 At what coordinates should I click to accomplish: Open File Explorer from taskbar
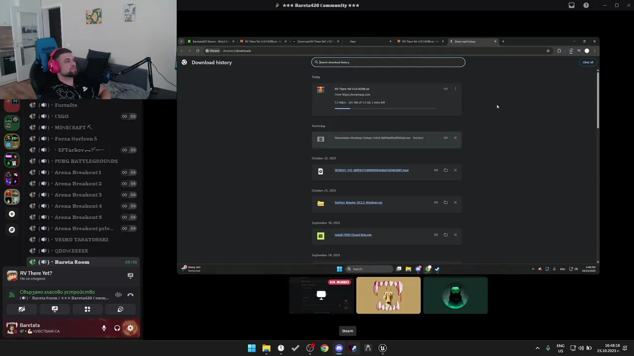pyautogui.click(x=266, y=348)
